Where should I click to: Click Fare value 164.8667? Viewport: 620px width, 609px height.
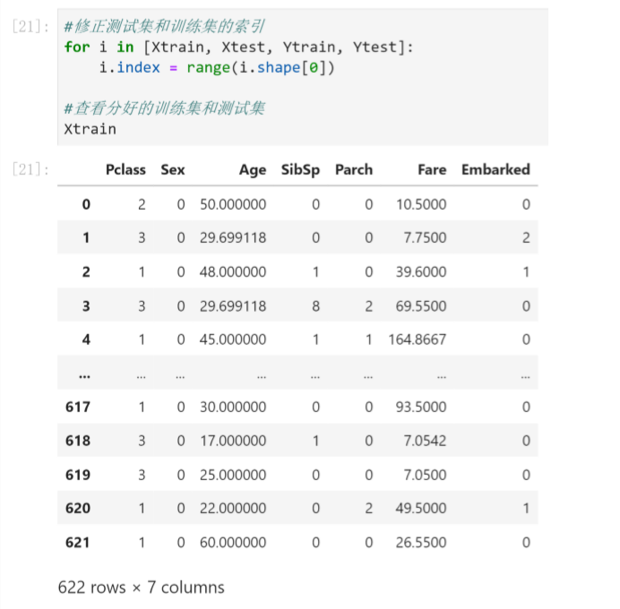[418, 339]
